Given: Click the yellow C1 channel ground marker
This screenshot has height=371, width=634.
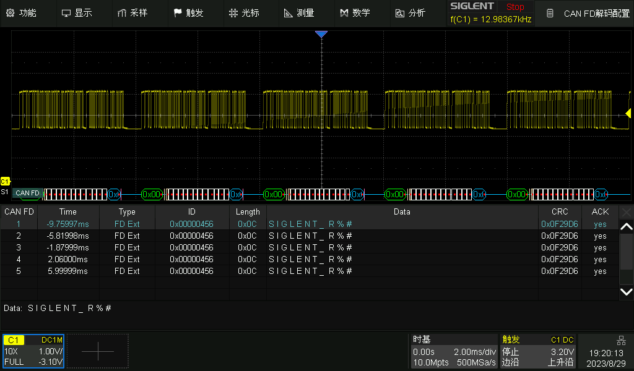Looking at the screenshot, I should [x=5, y=181].
